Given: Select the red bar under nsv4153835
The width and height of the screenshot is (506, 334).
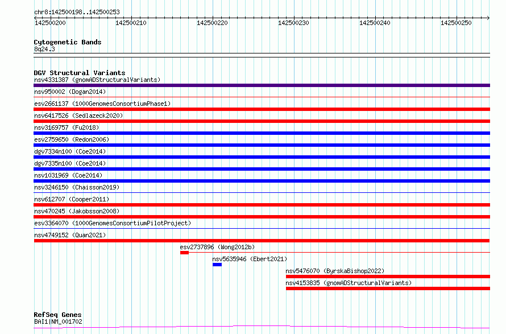Looking at the screenshot, I should [x=388, y=289].
